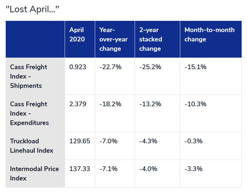
Task: Select the "Truckload Linehaul Index" row label
Action: coord(31,146)
